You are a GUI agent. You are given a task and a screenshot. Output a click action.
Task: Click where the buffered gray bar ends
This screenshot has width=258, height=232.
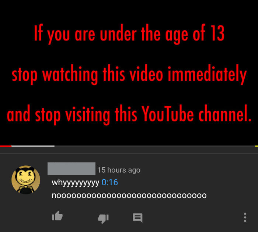pos(54,146)
